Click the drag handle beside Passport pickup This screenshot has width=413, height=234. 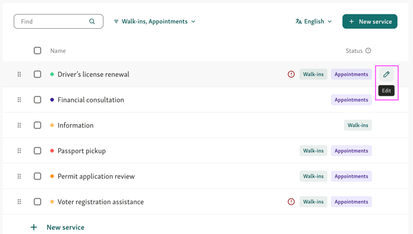(19, 151)
